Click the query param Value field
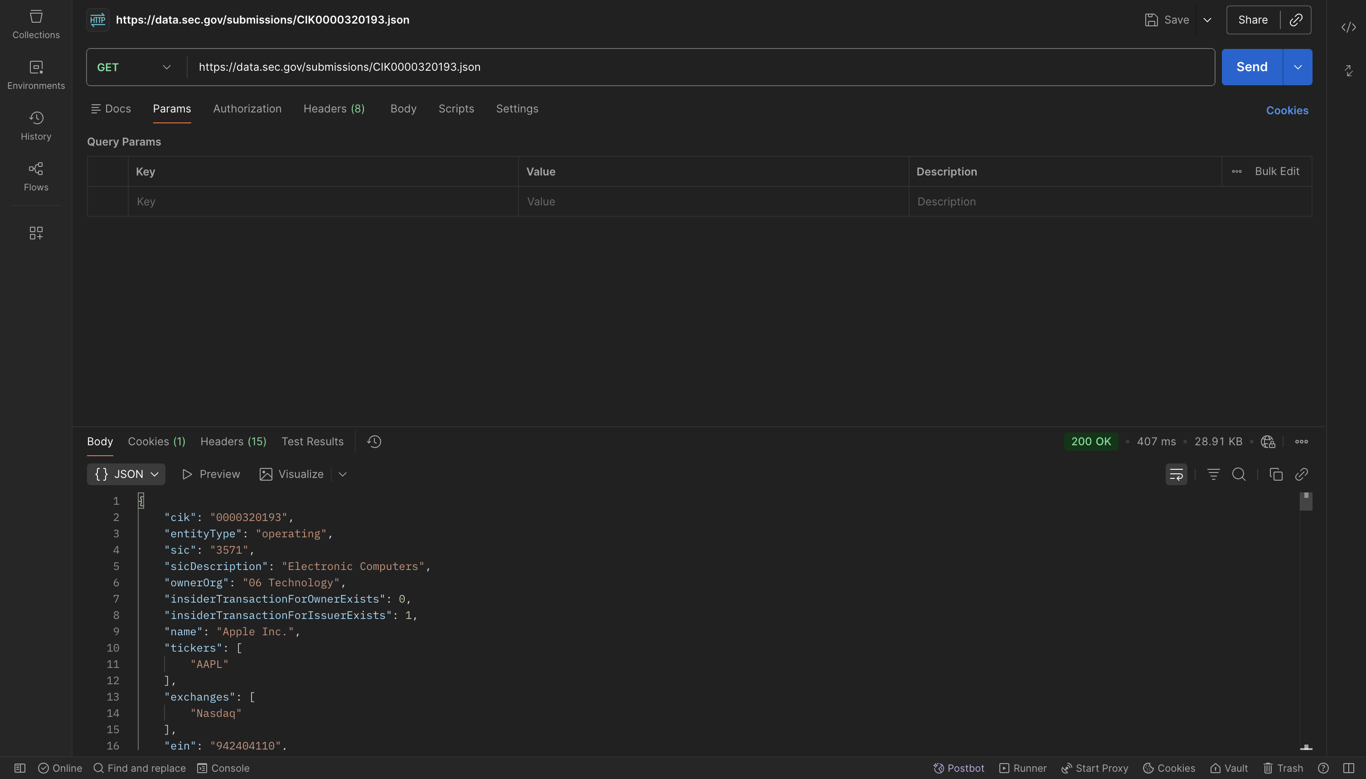This screenshot has height=779, width=1366. (713, 202)
